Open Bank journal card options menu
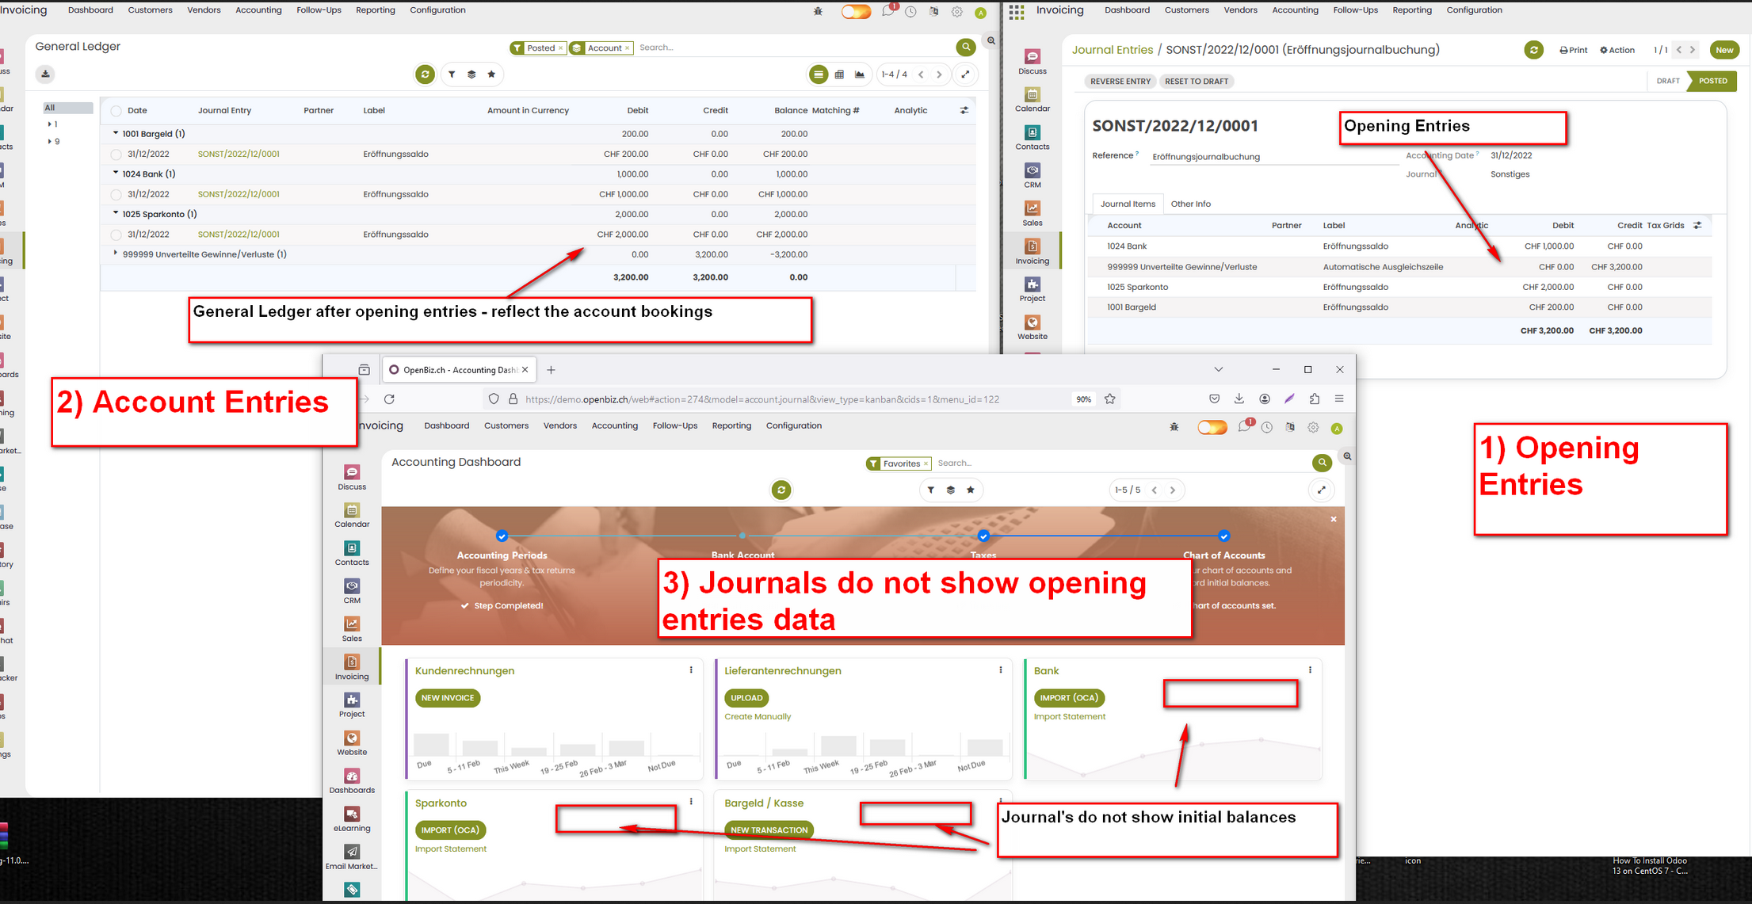Viewport: 1752px width, 904px height. pos(1310,670)
